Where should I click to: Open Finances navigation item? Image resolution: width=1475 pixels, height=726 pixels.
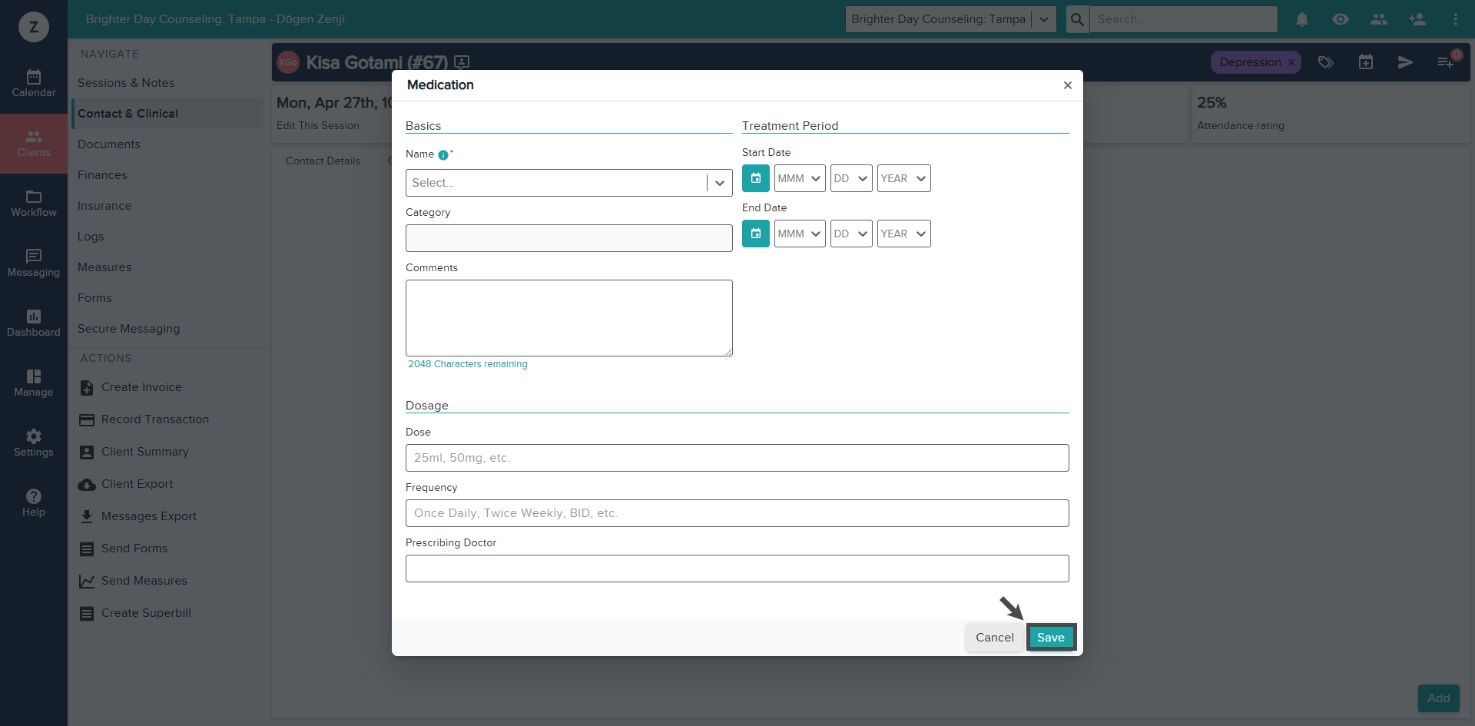102,175
